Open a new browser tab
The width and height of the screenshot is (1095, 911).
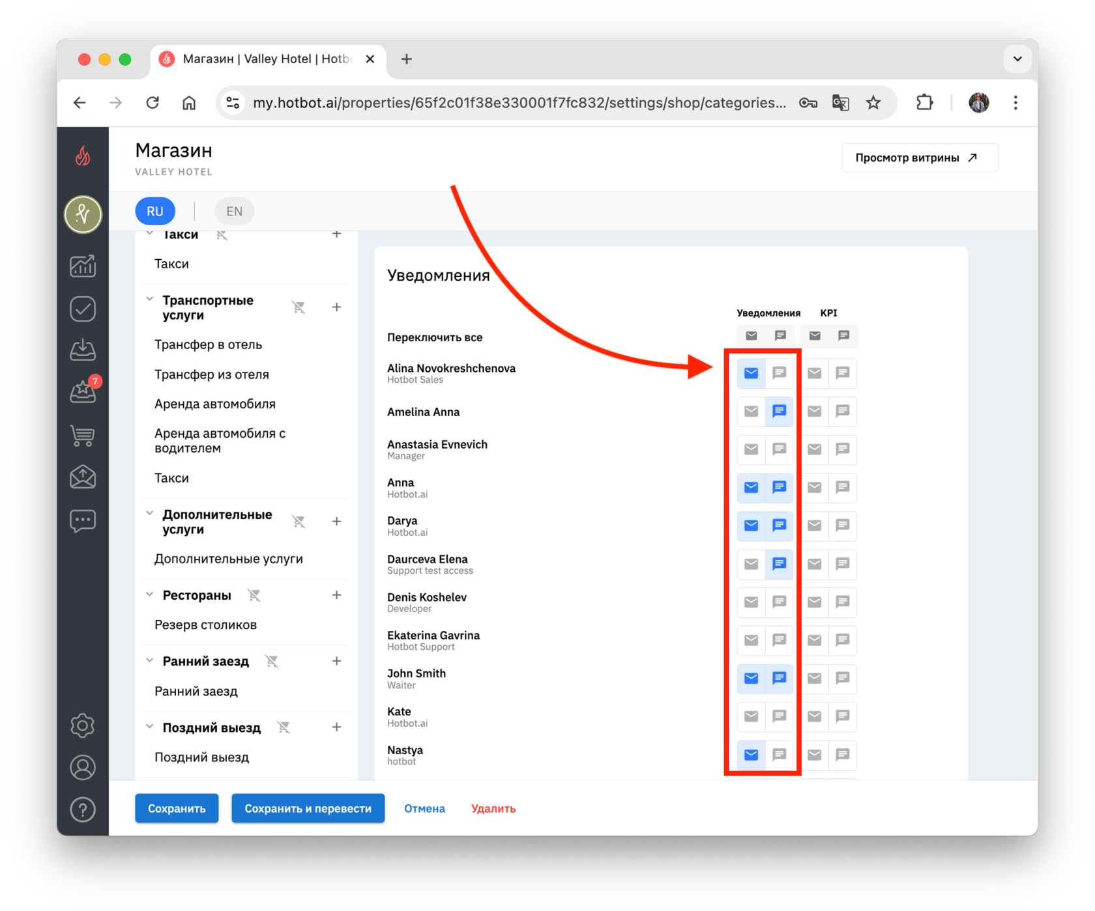(x=407, y=59)
